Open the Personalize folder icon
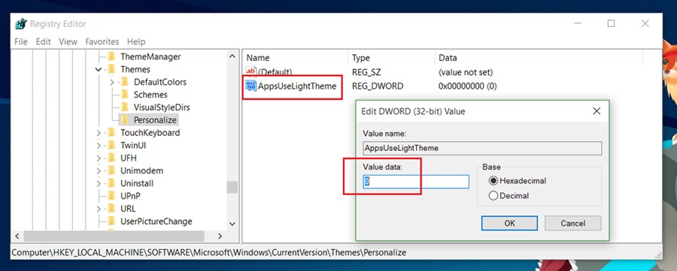Viewport: 677px width, 271px height. [124, 120]
